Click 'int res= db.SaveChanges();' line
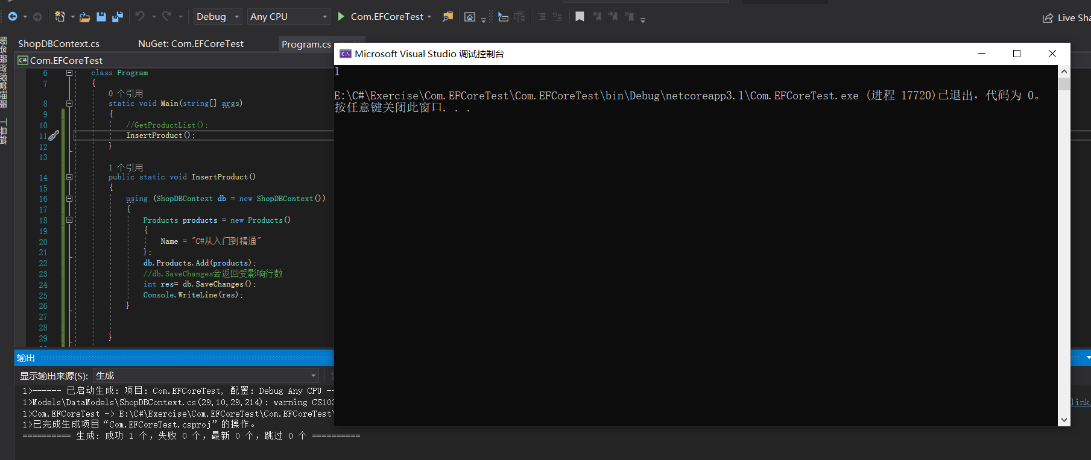The width and height of the screenshot is (1091, 460). [x=200, y=284]
